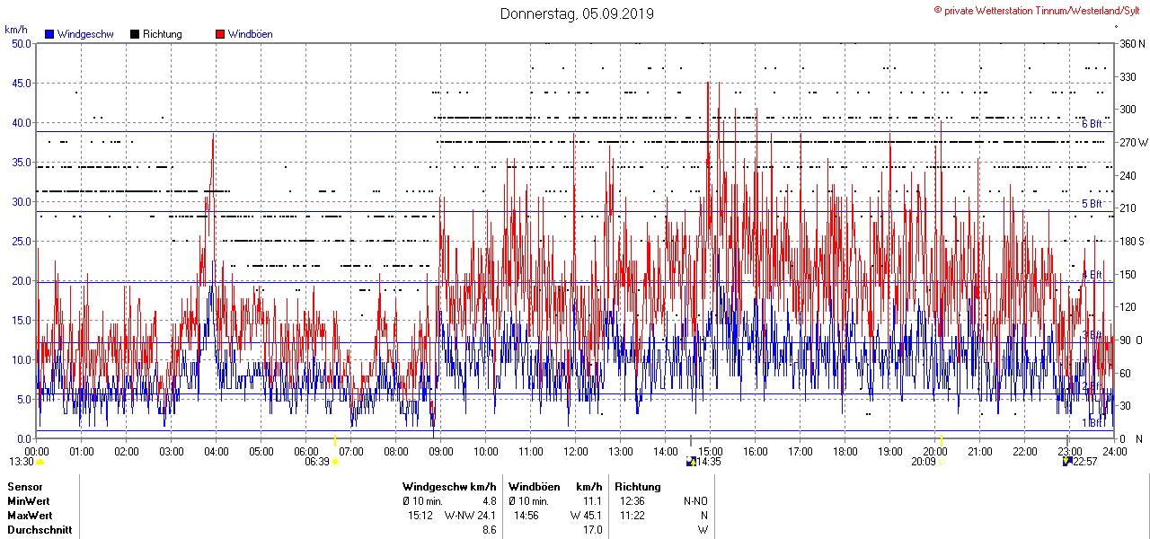Click the min wind speed value 4.8

[489, 501]
